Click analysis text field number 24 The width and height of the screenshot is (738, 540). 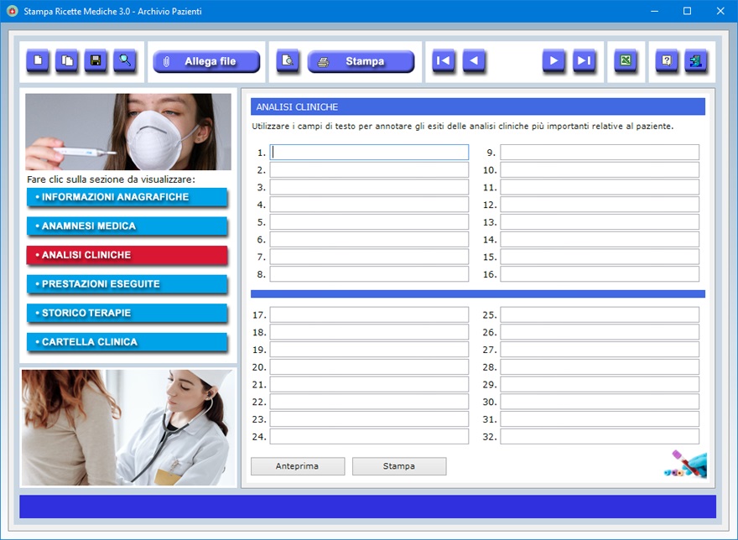369,436
